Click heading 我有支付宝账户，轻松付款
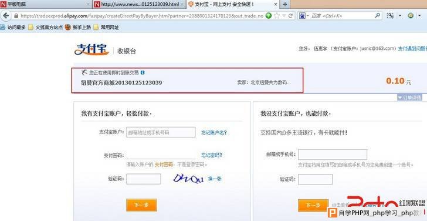427x221 pixels. pyautogui.click(x=117, y=114)
